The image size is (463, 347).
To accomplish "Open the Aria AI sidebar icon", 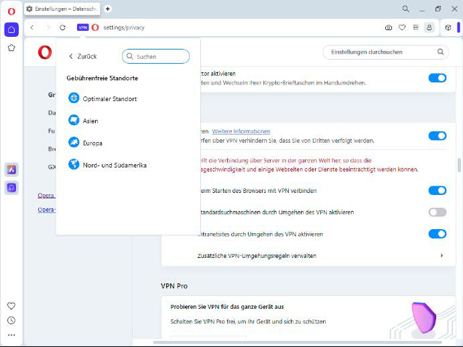I will (11, 169).
